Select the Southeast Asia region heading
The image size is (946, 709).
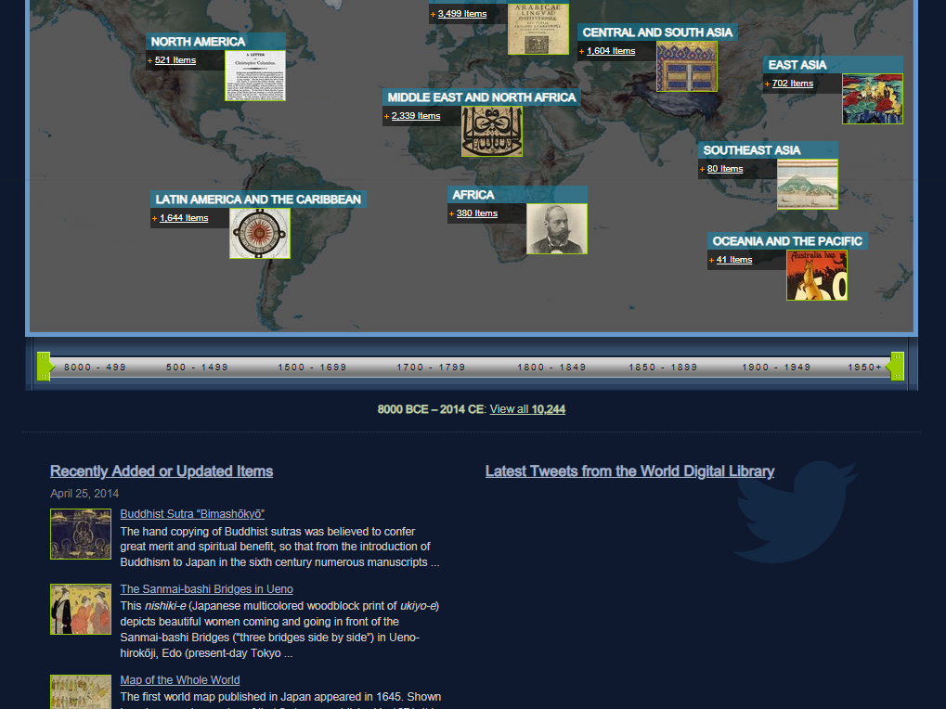(x=751, y=150)
